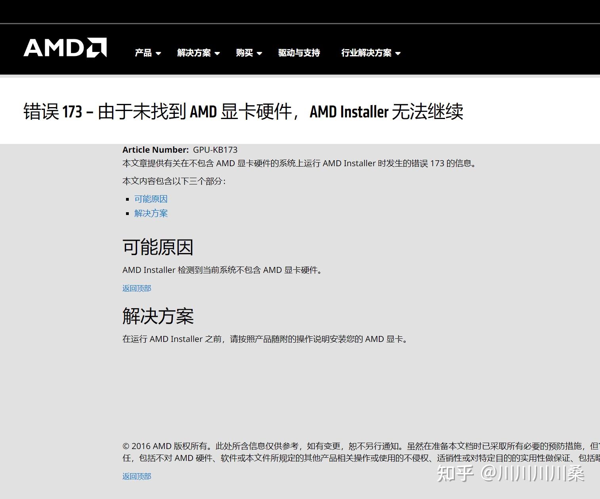The height and width of the screenshot is (499, 600).
Task: Select the GPU-KB173 article number text
Action: pos(216,150)
